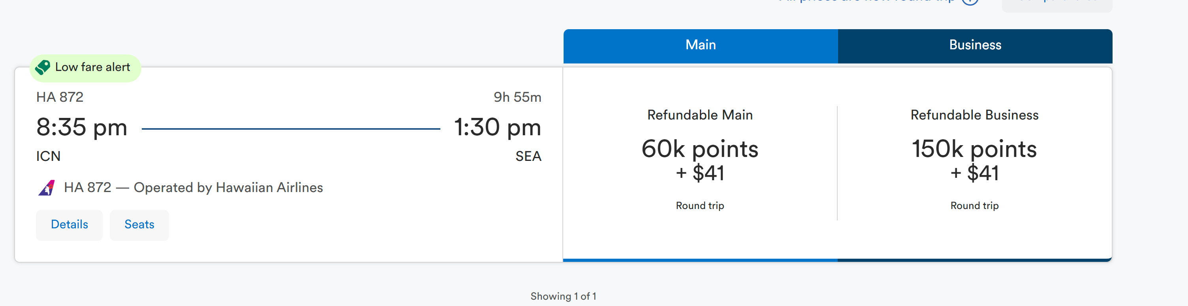Viewport: 1188px width, 306px height.
Task: Click the 1:30 pm arrival time
Action: (x=497, y=127)
